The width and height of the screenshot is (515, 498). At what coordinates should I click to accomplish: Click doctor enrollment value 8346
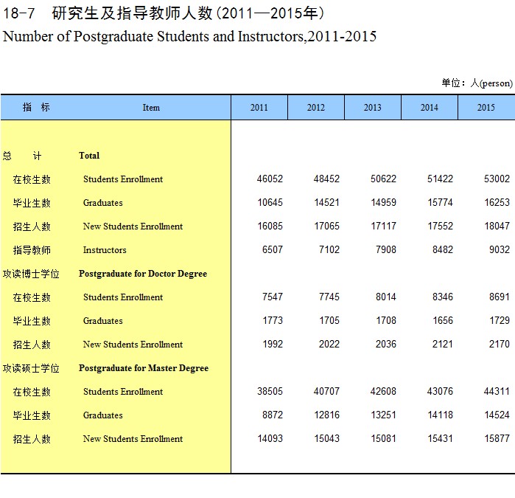(x=443, y=297)
